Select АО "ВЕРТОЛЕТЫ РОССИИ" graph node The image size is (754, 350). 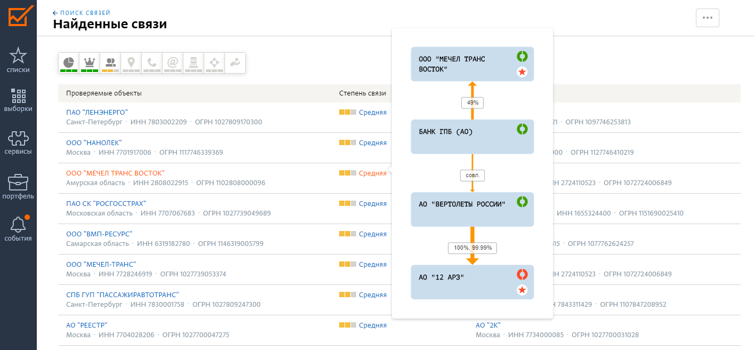[472, 209]
